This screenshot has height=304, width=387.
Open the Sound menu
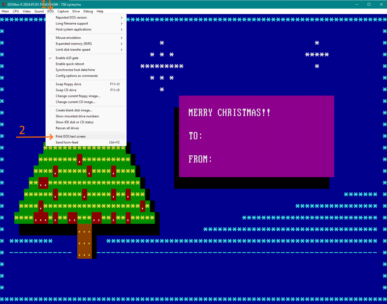point(39,11)
